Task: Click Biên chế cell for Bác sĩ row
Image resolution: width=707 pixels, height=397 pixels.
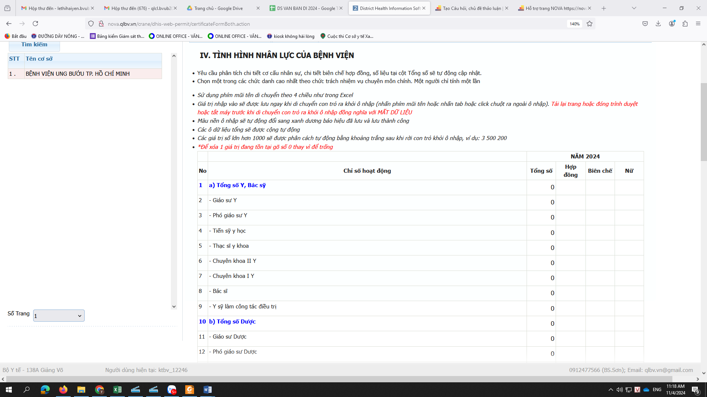Action: [600, 293]
